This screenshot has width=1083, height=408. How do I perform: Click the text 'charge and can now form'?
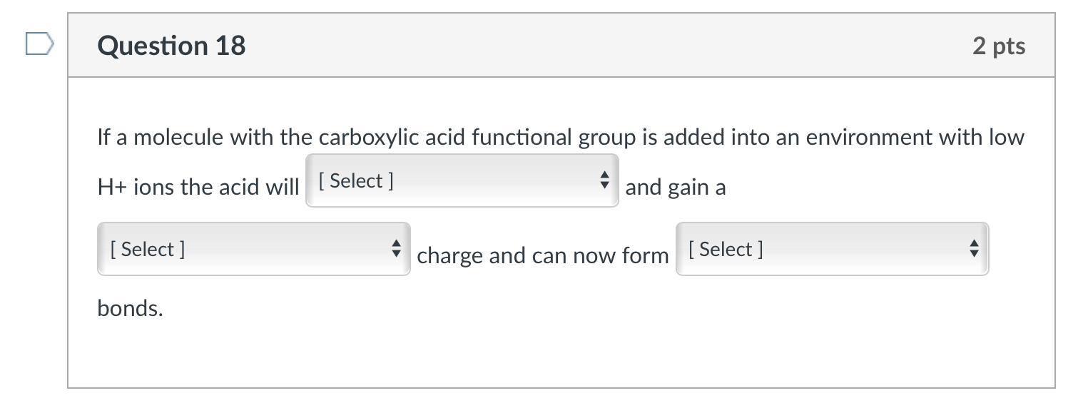[x=542, y=255]
